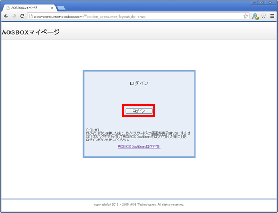This screenshot has width=278, height=213.
Task: Close the browser window
Action: pos(271,3)
